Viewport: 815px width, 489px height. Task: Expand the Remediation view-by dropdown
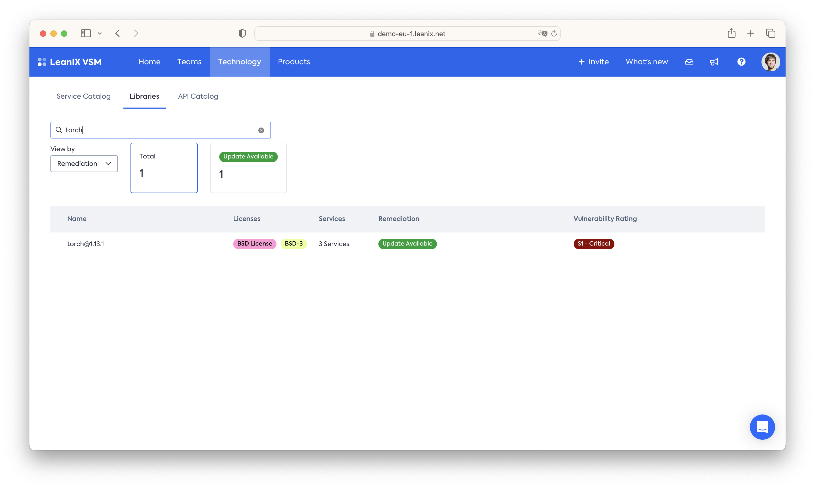pyautogui.click(x=84, y=163)
